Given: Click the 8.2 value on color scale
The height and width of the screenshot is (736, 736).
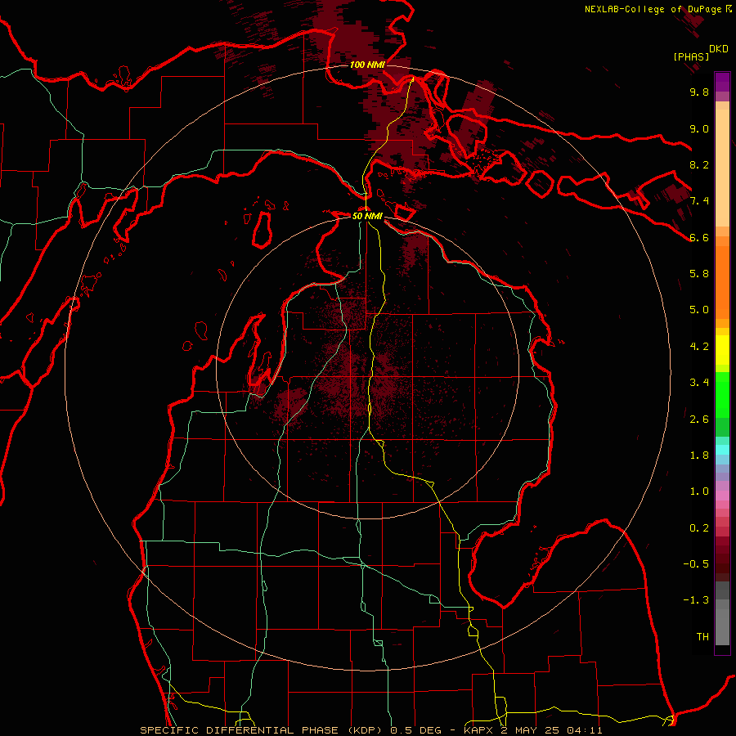Looking at the screenshot, I should (699, 164).
